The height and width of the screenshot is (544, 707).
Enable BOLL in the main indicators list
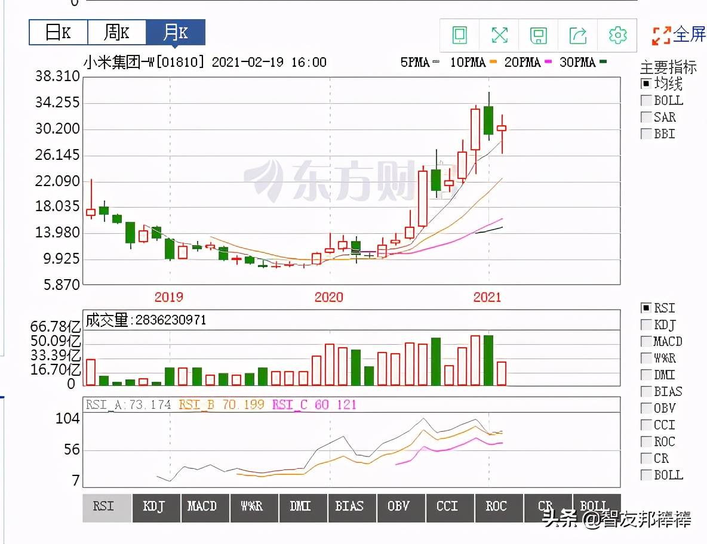coord(645,100)
